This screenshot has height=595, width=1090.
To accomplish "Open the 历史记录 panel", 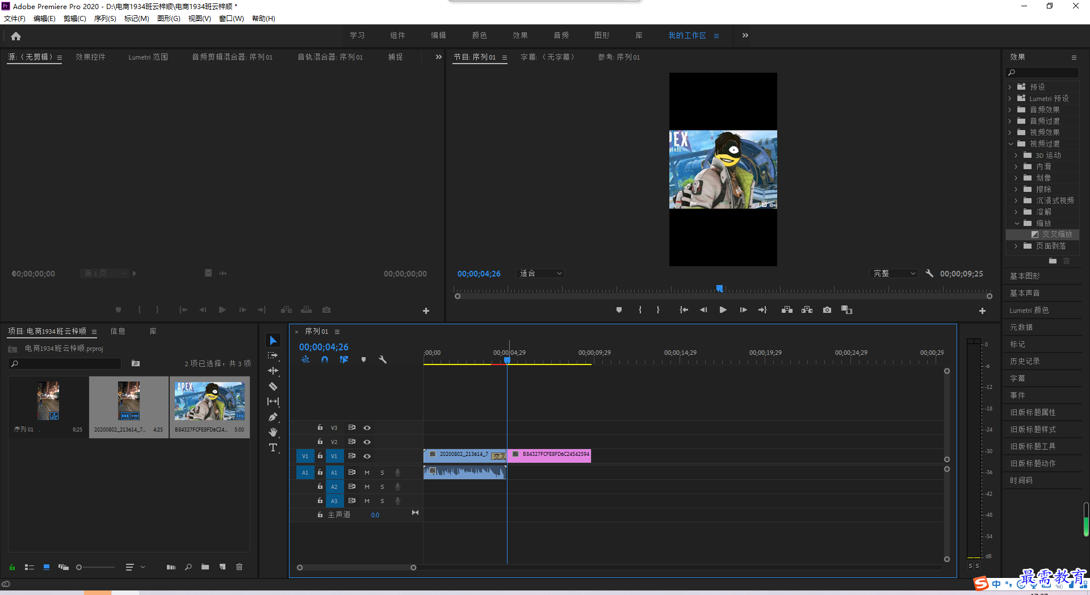I will tap(1025, 361).
